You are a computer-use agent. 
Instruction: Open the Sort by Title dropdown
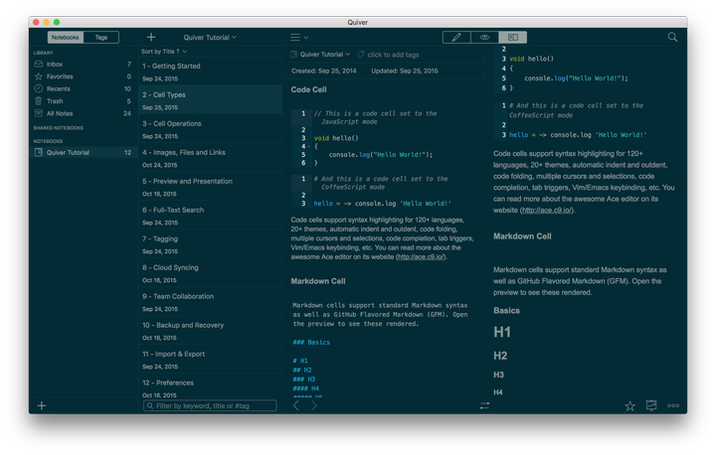click(164, 52)
